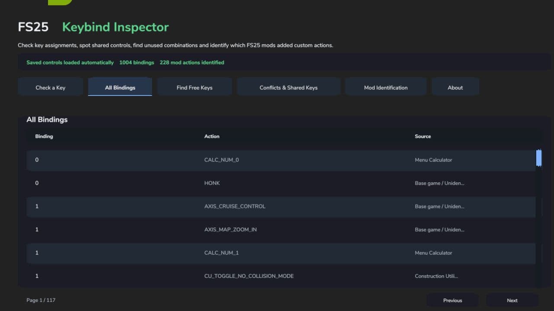This screenshot has width=554, height=311.
Task: Click the FS25 heading text
Action: (33, 27)
